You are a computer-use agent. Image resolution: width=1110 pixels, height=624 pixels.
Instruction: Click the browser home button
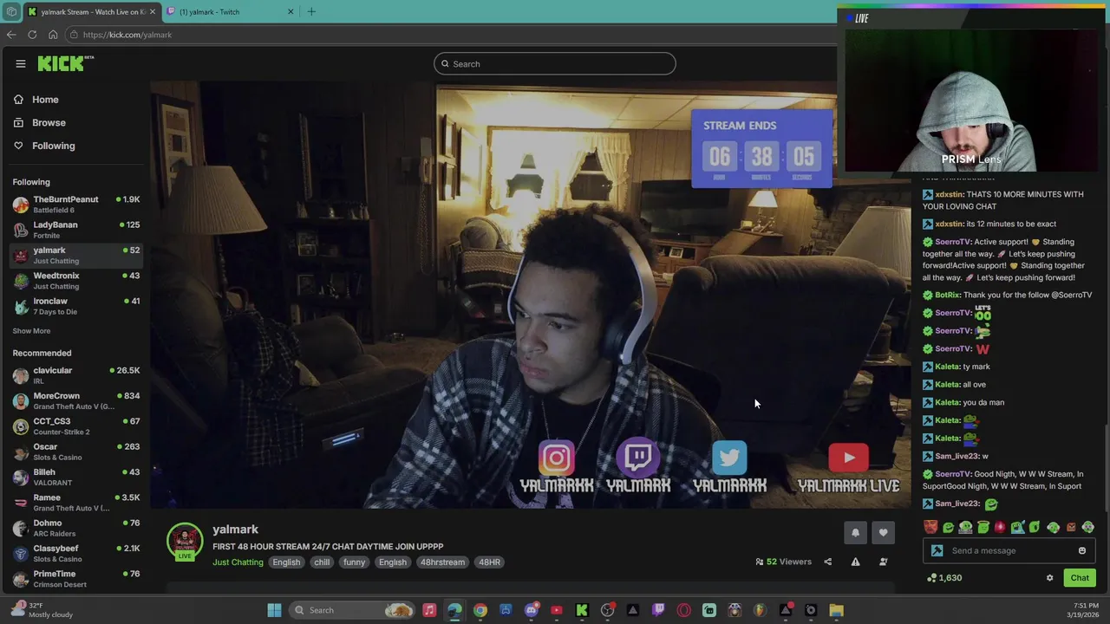tap(53, 35)
